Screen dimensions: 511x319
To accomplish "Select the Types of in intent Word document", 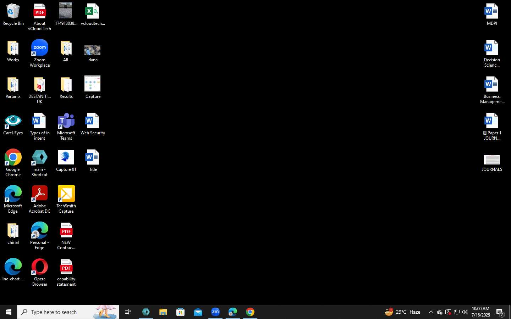I will point(39,127).
